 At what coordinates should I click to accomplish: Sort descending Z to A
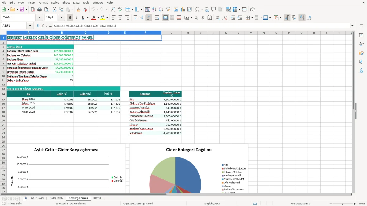click(x=161, y=9)
